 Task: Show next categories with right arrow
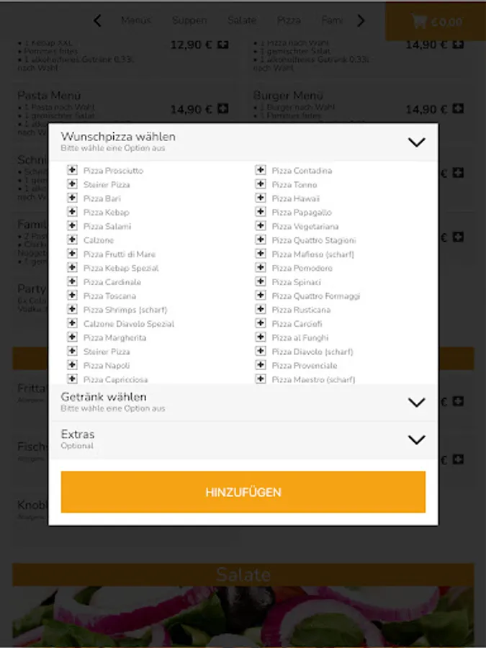point(361,20)
